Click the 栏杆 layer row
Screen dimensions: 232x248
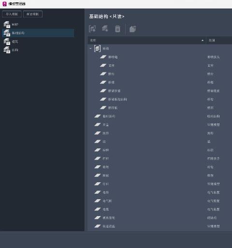[x=160, y=159]
